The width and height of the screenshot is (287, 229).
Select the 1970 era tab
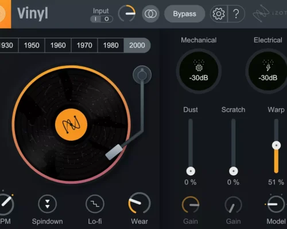pos(84,45)
